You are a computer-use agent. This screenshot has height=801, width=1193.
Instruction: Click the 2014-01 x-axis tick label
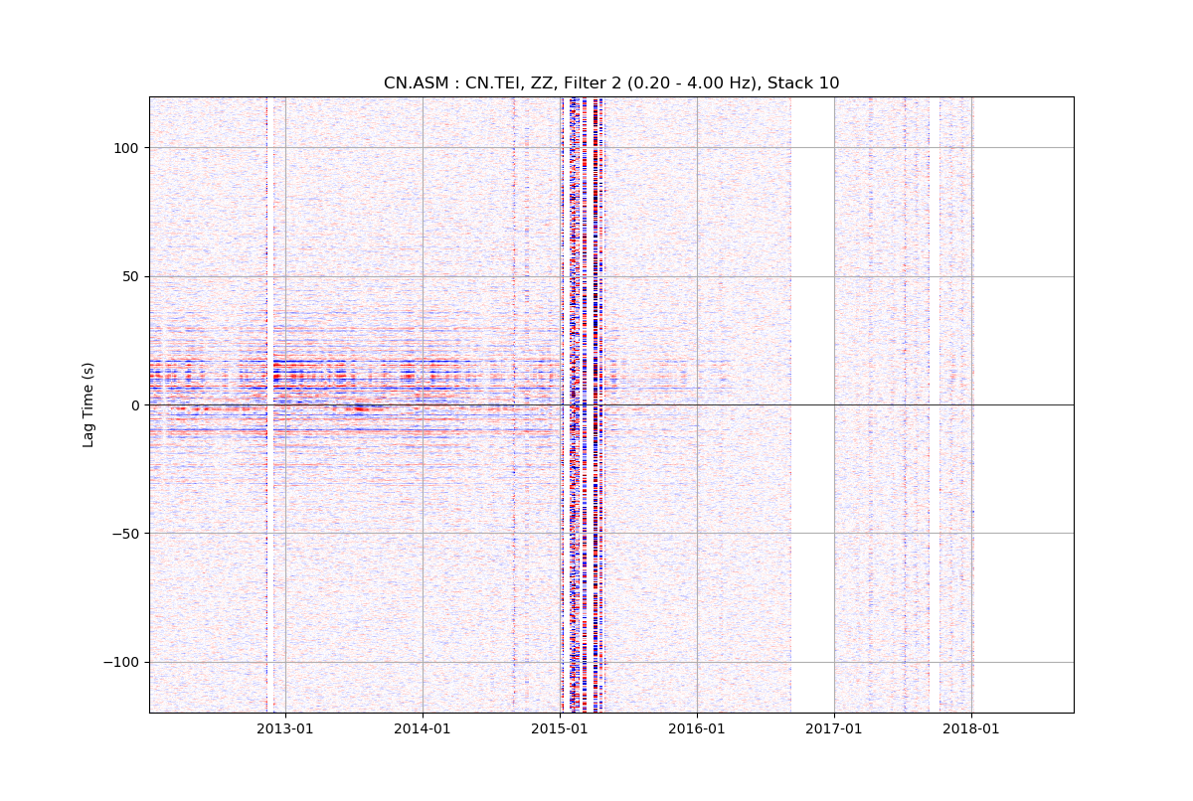click(x=423, y=728)
